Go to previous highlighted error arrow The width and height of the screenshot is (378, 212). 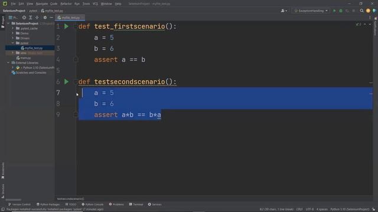(x=365, y=25)
